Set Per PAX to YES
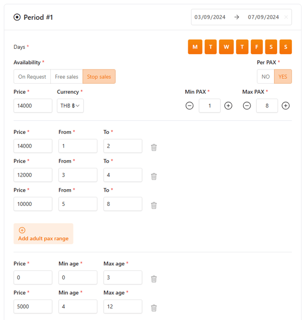Screen dimensions: 307x320 (283, 77)
